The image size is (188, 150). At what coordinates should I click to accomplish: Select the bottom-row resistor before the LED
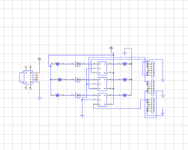(57, 95)
